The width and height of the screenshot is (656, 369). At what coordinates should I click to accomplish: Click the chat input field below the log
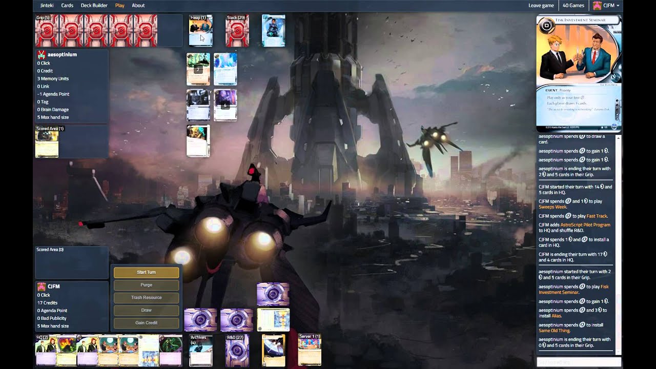click(579, 362)
